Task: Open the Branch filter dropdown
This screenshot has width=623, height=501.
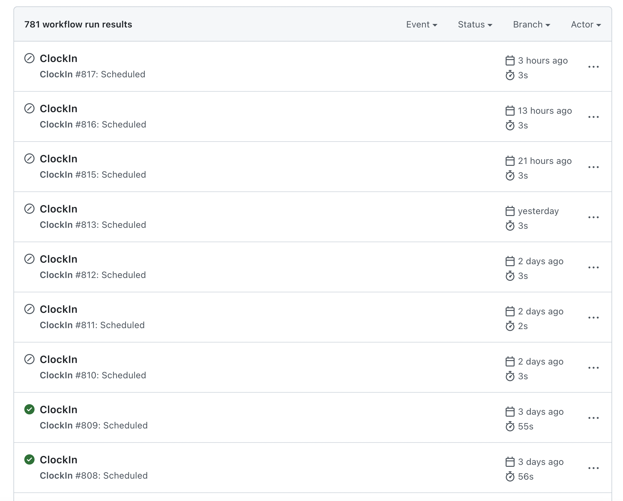Action: pyautogui.click(x=532, y=25)
